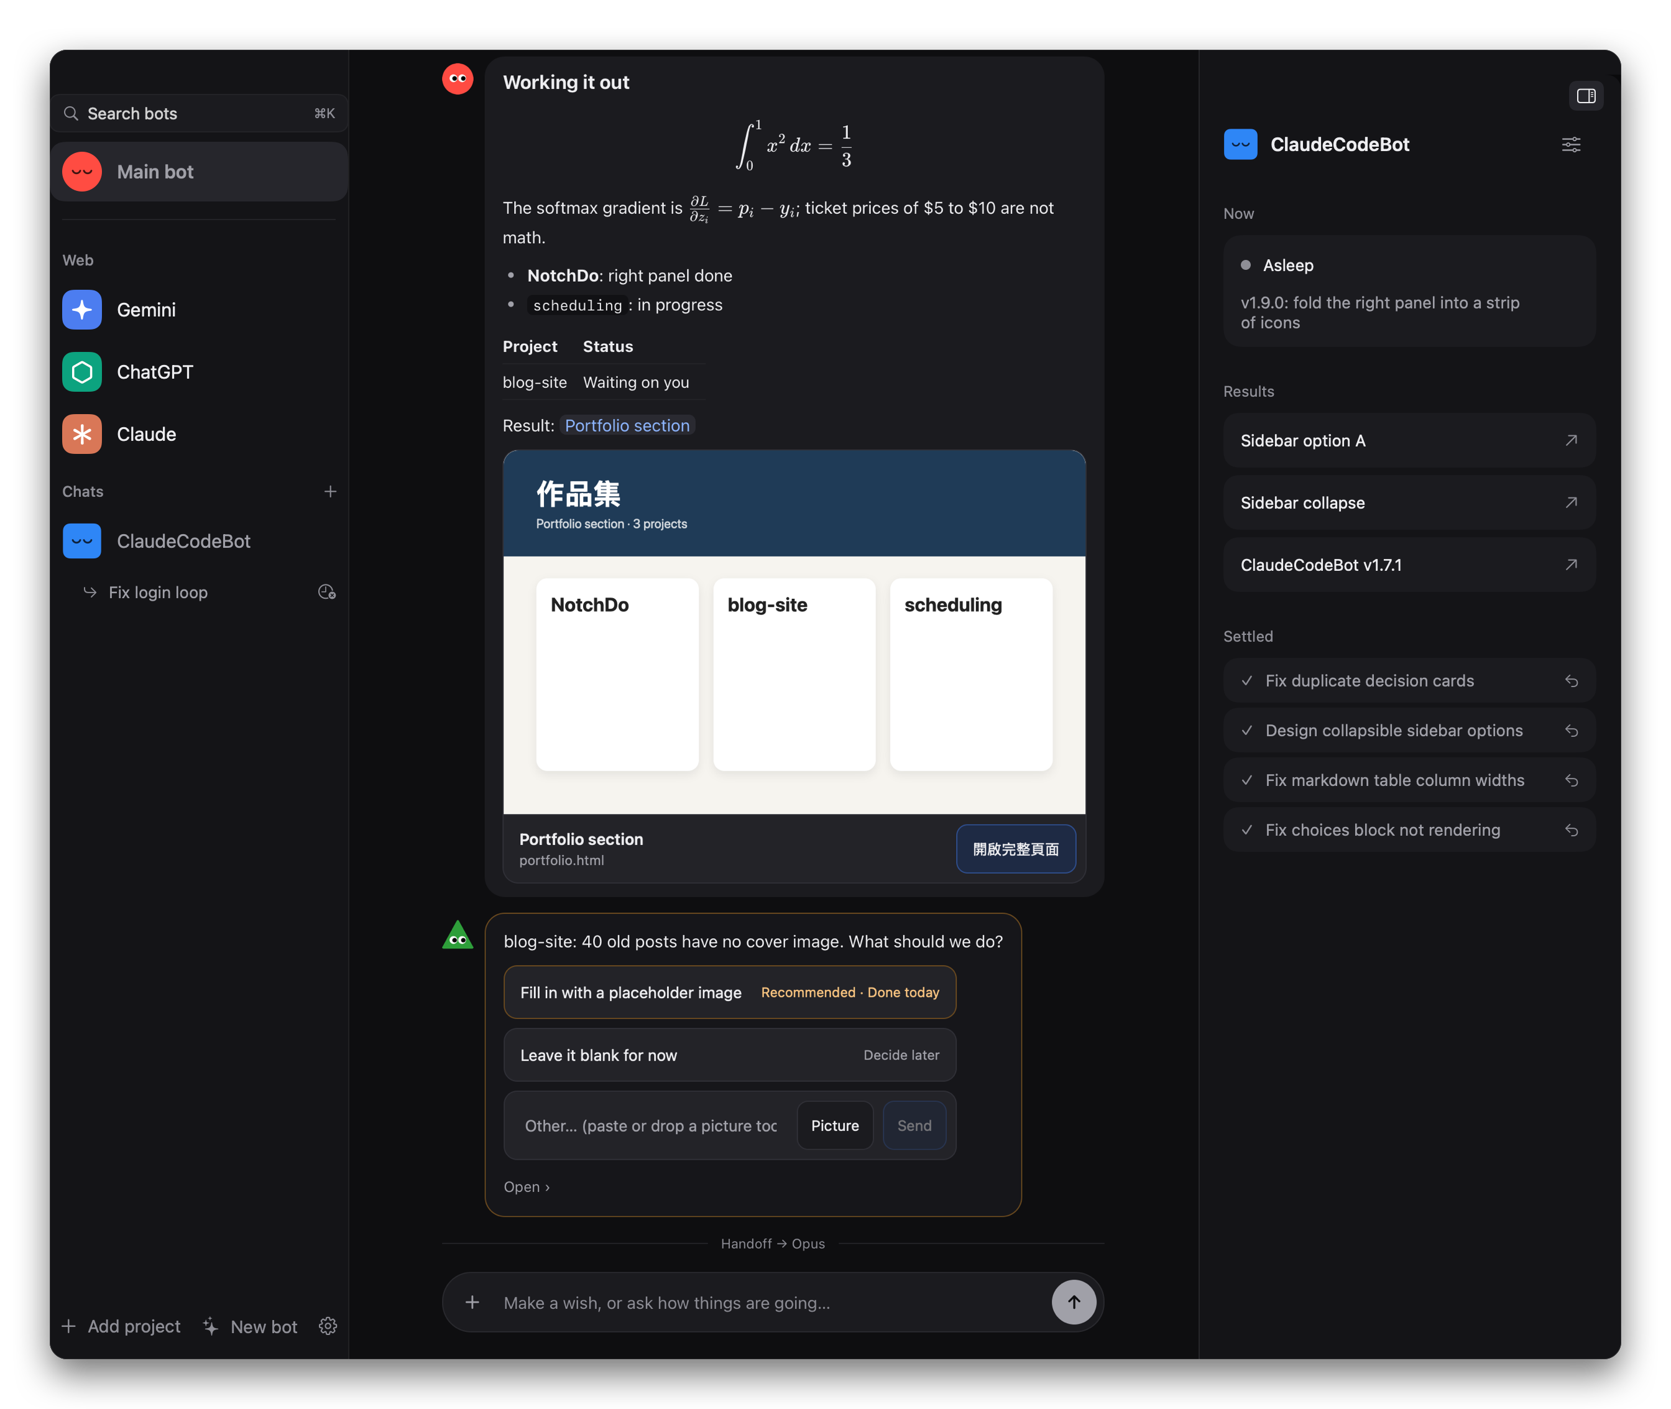
Task: Click the Other... text input
Action: pos(651,1125)
